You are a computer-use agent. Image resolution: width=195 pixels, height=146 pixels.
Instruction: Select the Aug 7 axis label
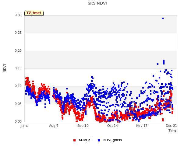pos(54,126)
